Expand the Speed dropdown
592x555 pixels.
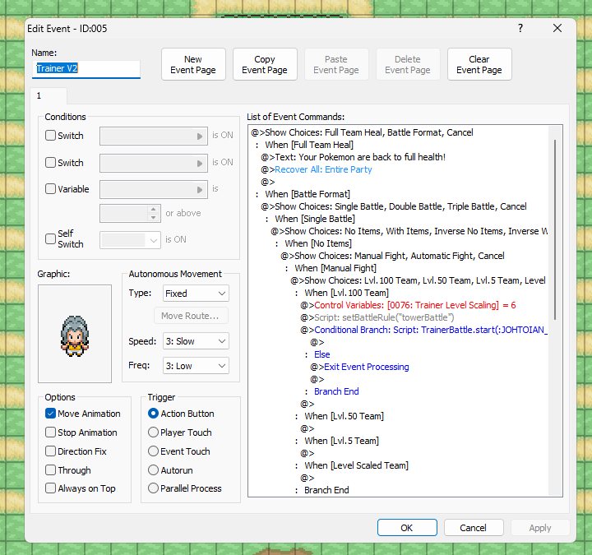[x=196, y=341]
